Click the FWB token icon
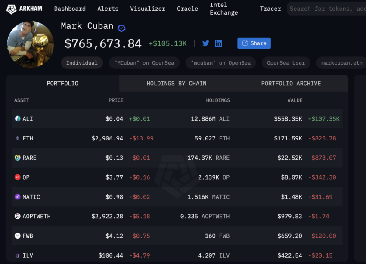Image resolution: width=366 pixels, height=264 pixels. point(18,236)
